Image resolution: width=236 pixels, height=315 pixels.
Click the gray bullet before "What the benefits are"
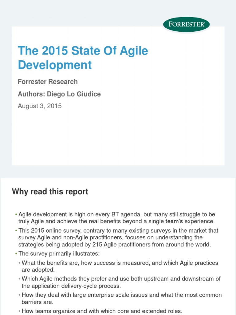tap(20, 263)
